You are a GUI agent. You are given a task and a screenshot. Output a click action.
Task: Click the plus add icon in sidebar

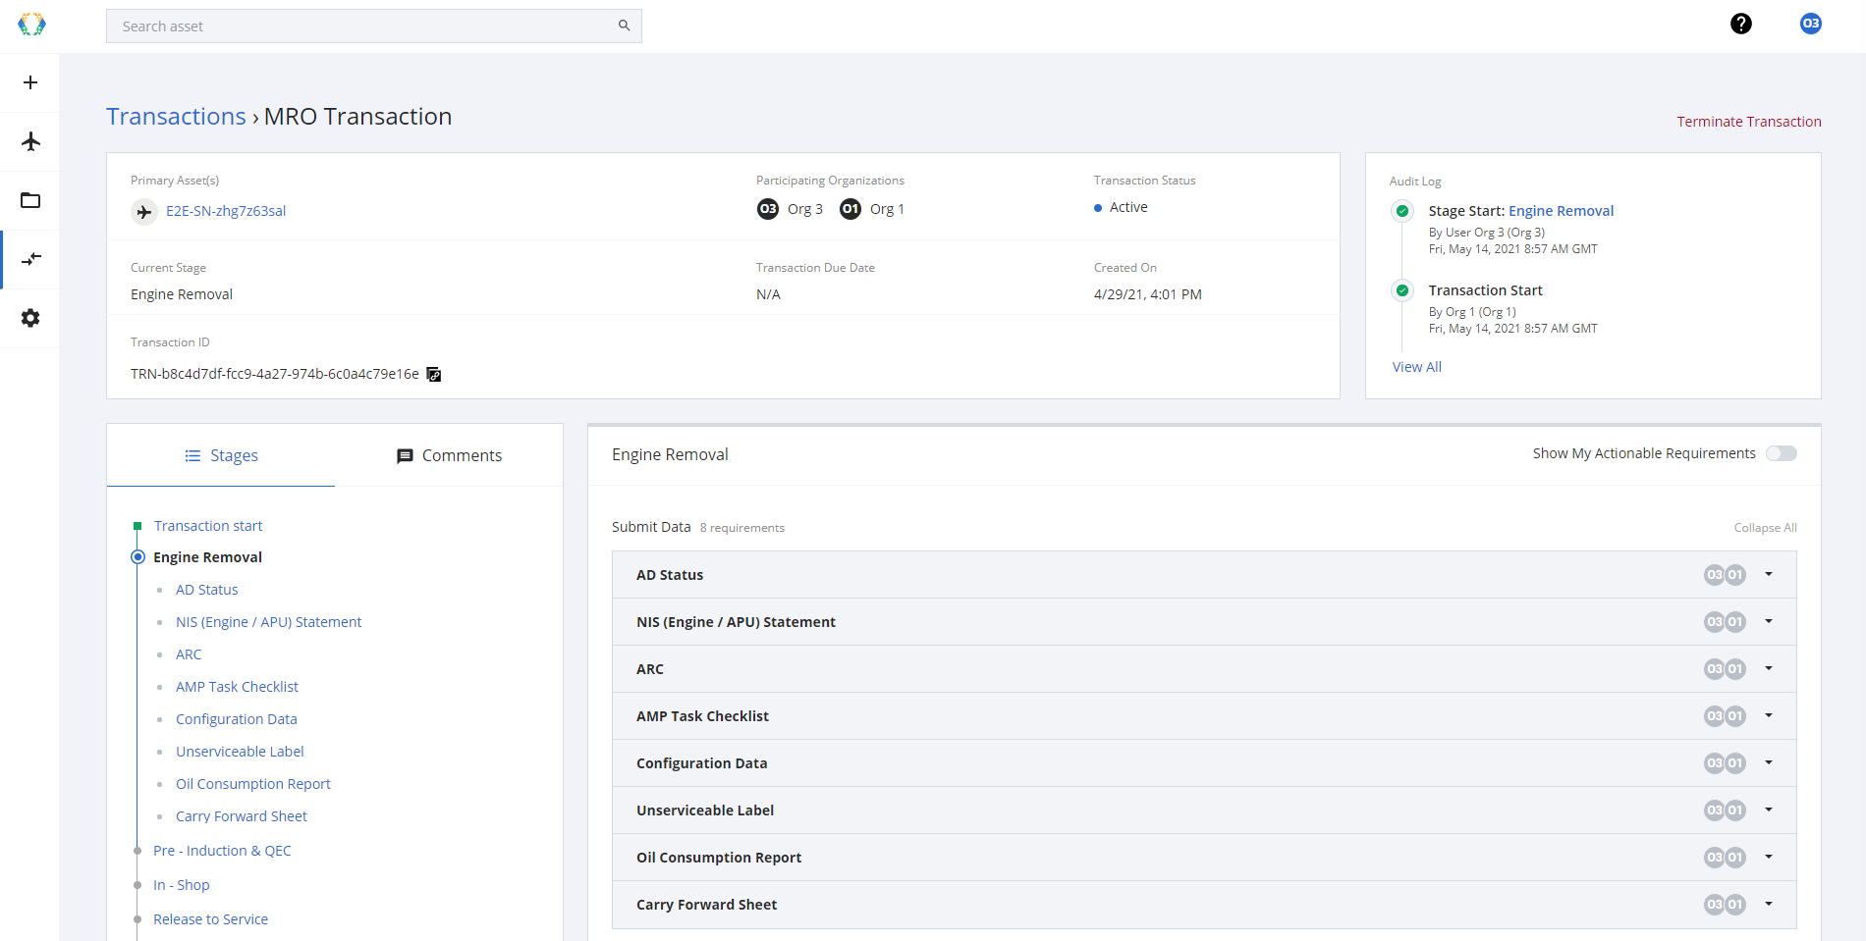coord(30,82)
